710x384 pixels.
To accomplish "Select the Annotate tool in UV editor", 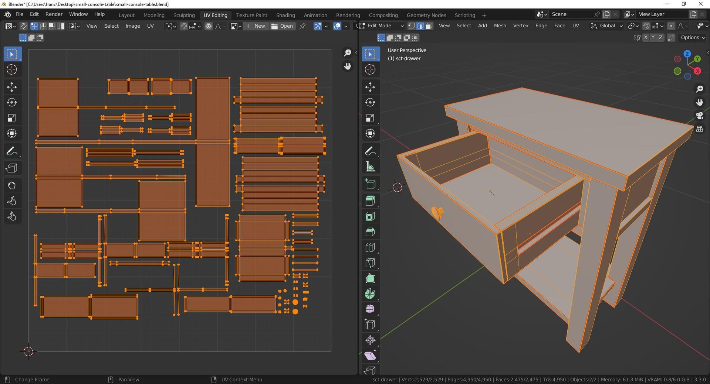I will tap(12, 151).
